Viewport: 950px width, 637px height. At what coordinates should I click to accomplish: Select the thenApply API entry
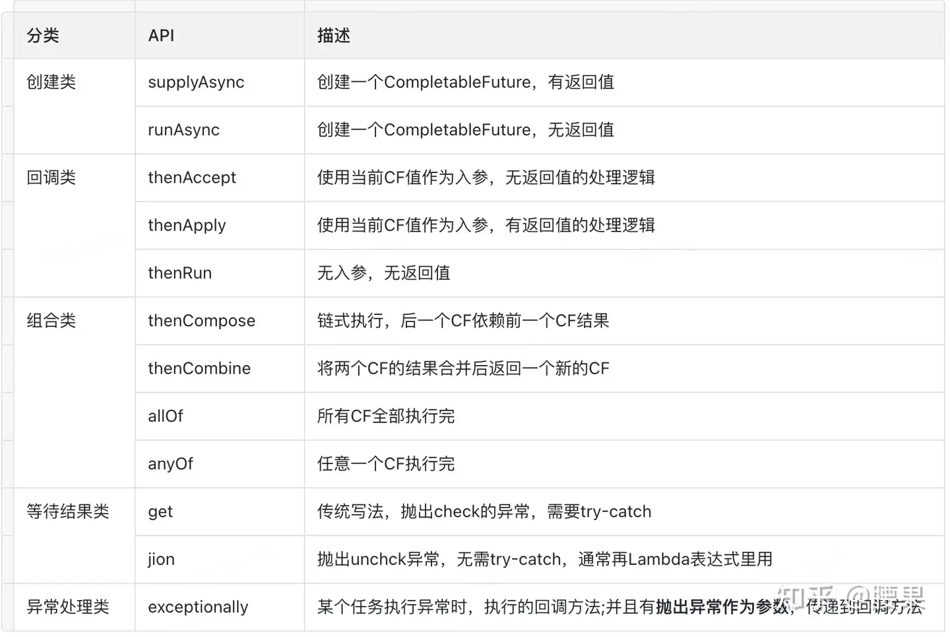[187, 225]
